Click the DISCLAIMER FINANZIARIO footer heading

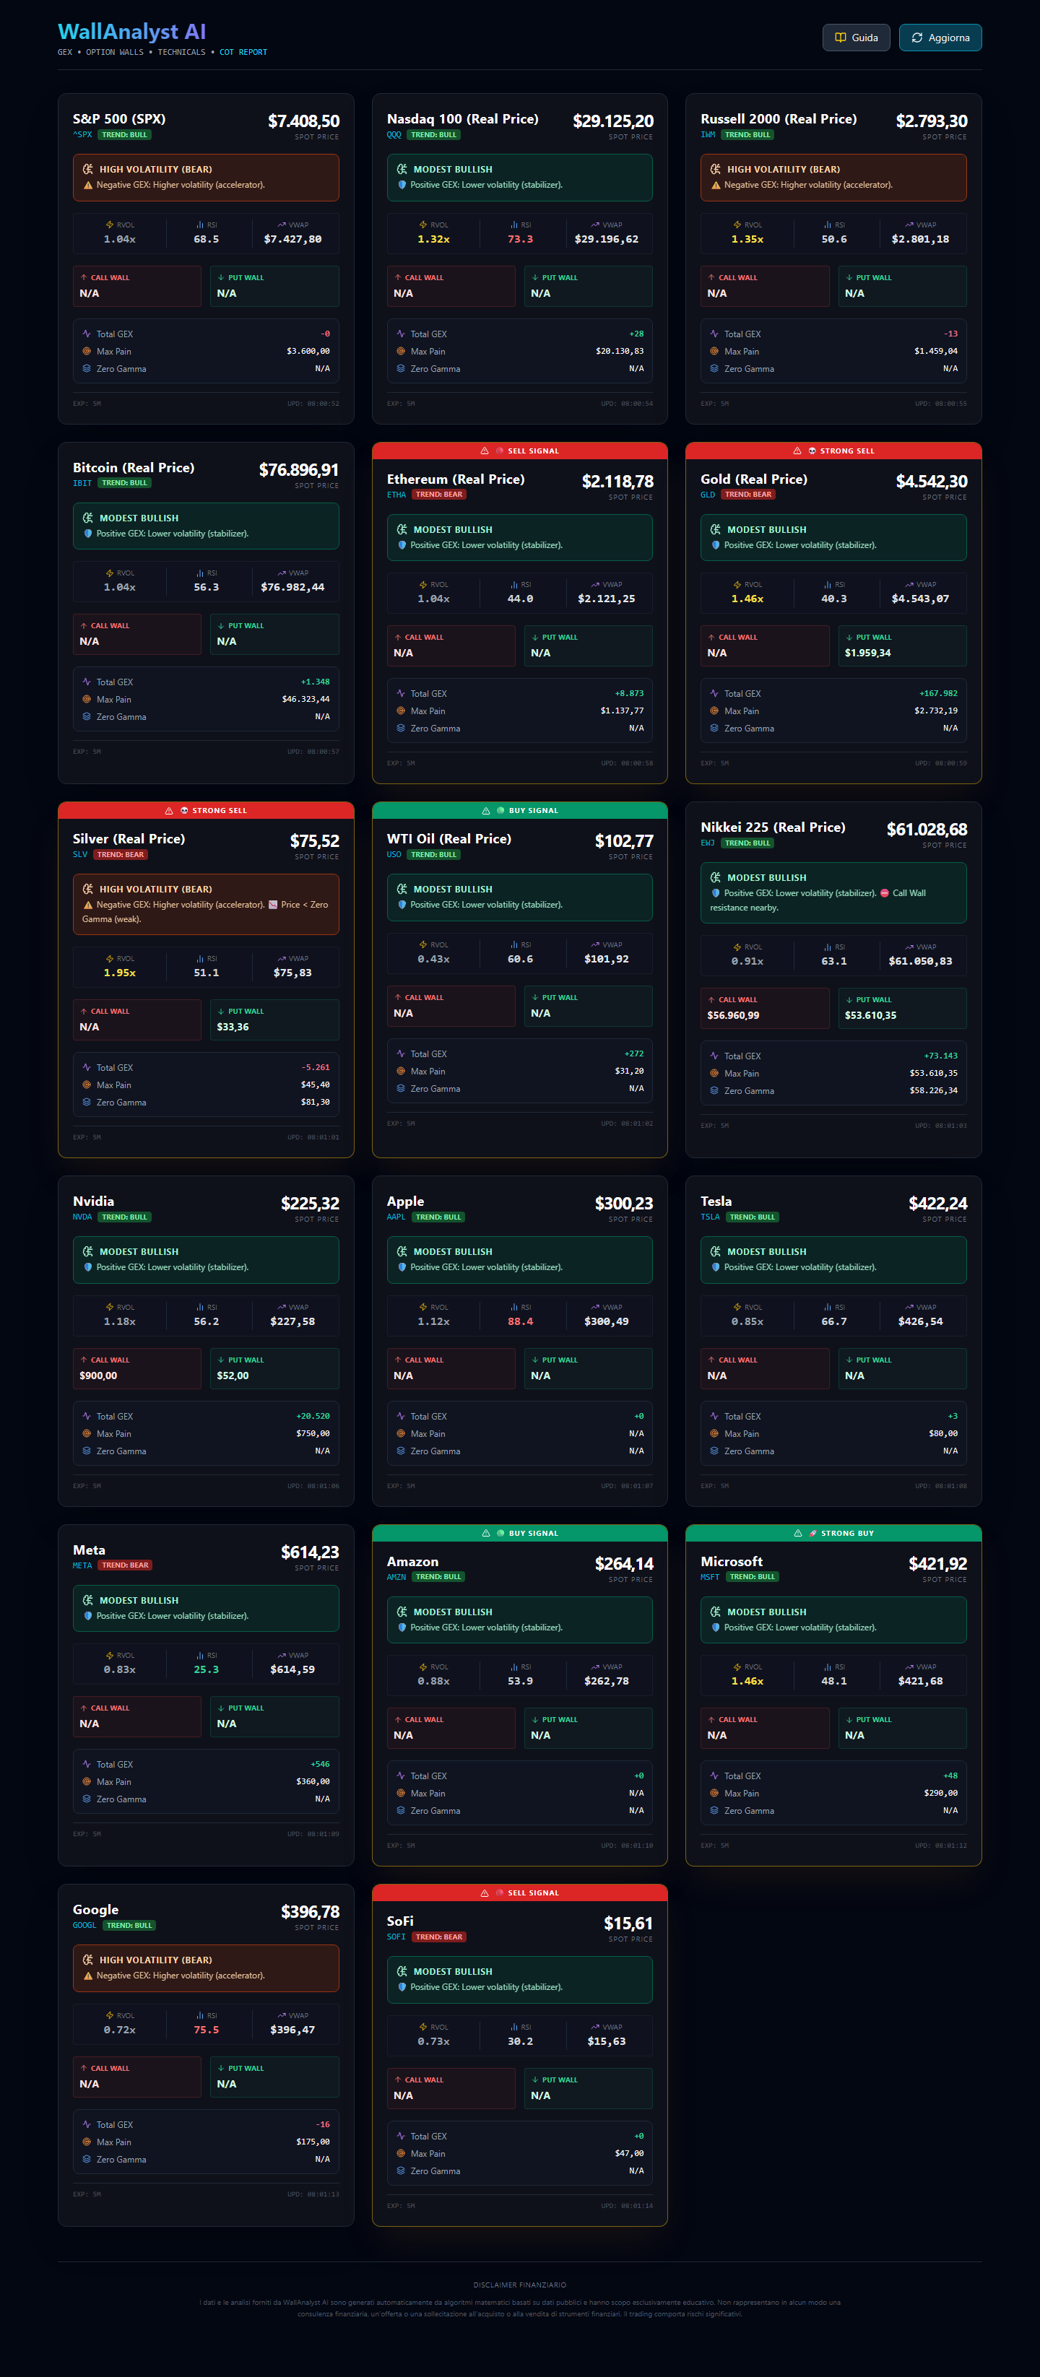click(519, 2285)
